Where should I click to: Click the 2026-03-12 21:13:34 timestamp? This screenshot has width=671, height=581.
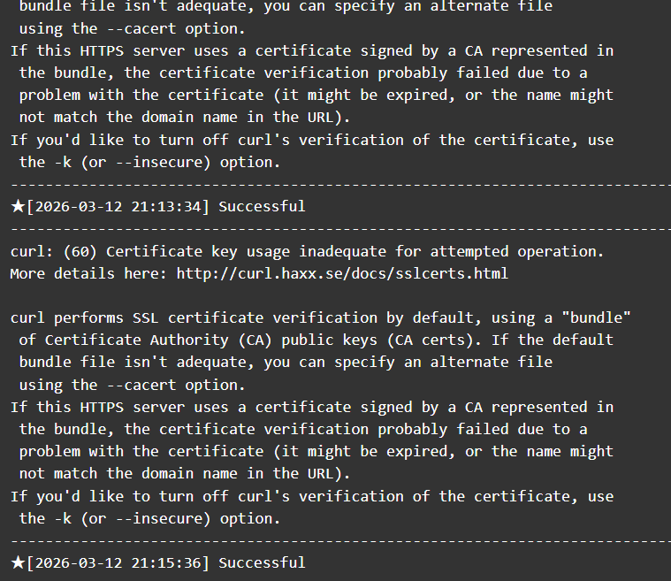[x=118, y=206]
